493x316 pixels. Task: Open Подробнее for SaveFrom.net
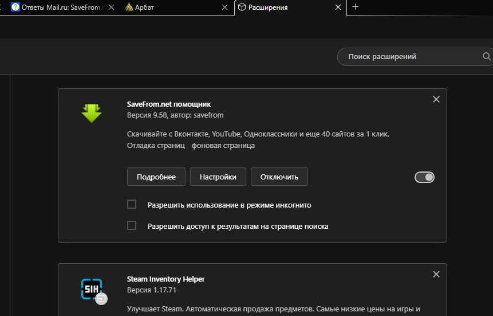(x=156, y=177)
